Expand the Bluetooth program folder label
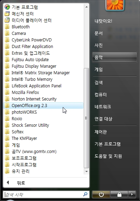 (x=21, y=27)
